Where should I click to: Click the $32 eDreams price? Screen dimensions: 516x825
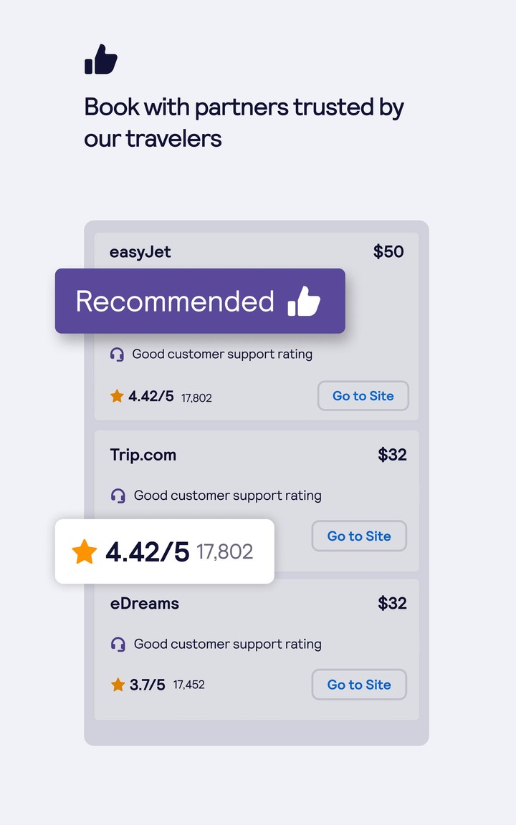tap(392, 604)
